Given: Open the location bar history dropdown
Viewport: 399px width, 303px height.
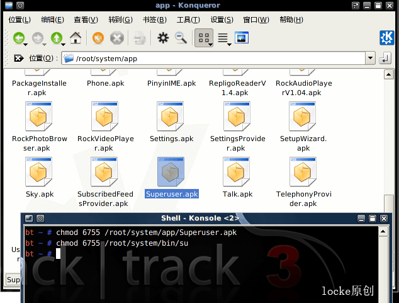Looking at the screenshot, I should click(370, 59).
